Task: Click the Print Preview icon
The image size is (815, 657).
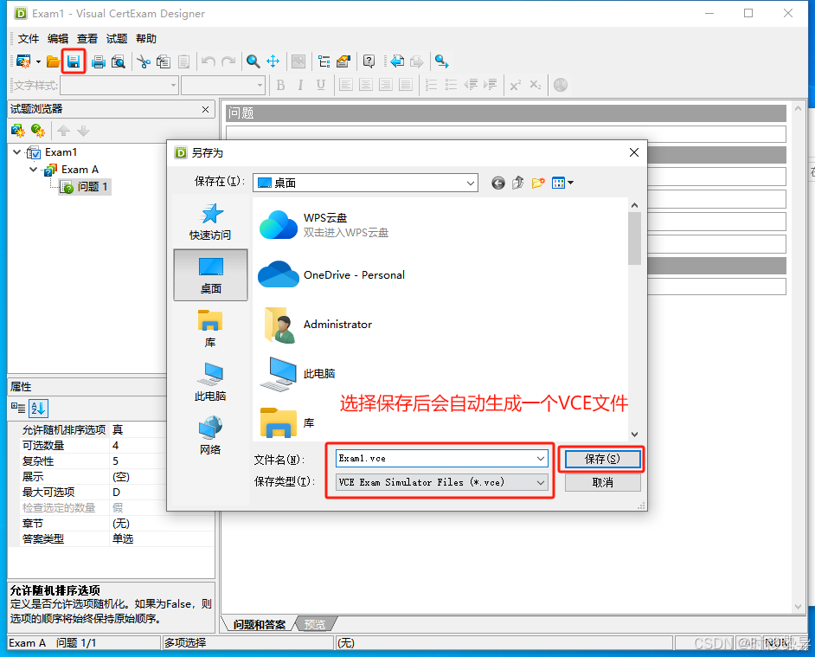Action: click(118, 62)
